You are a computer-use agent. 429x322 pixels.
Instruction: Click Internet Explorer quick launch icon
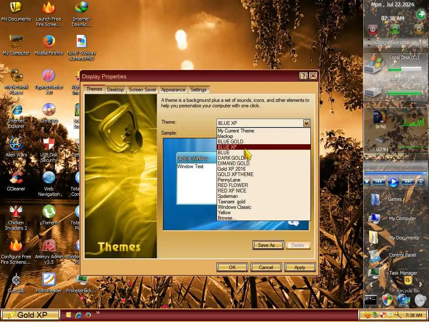coord(78,315)
